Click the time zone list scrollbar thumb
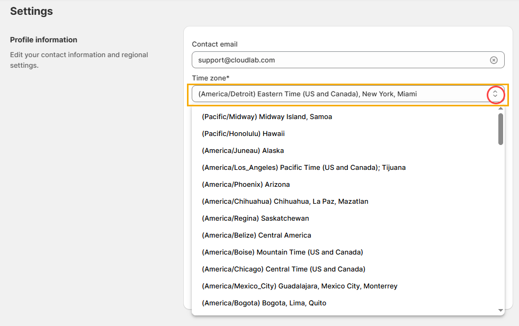 500,129
